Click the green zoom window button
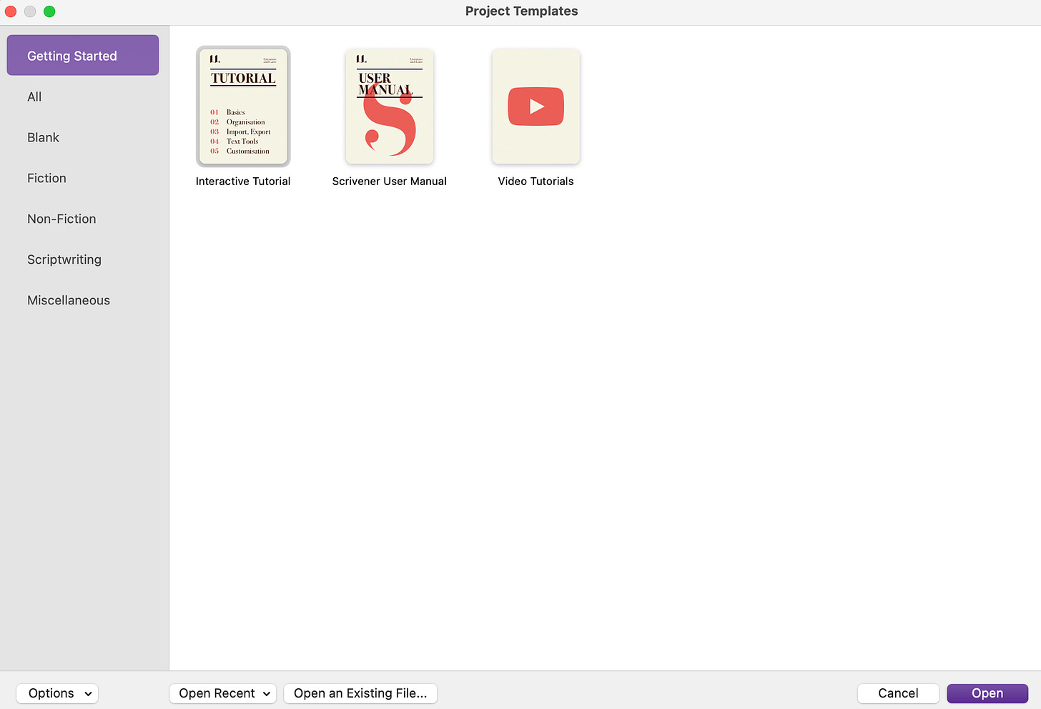The height and width of the screenshot is (709, 1041). [49, 11]
